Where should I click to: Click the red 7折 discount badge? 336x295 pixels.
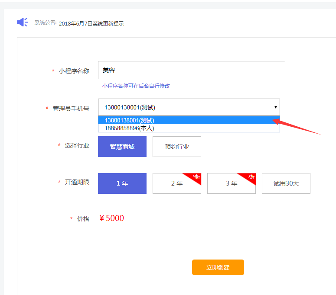251,176
